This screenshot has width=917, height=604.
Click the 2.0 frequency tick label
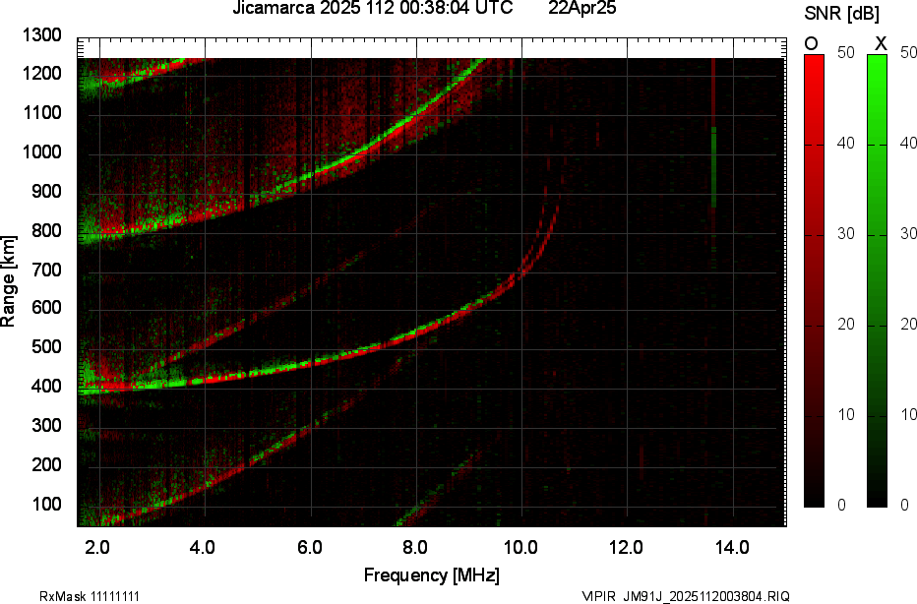[x=97, y=547]
